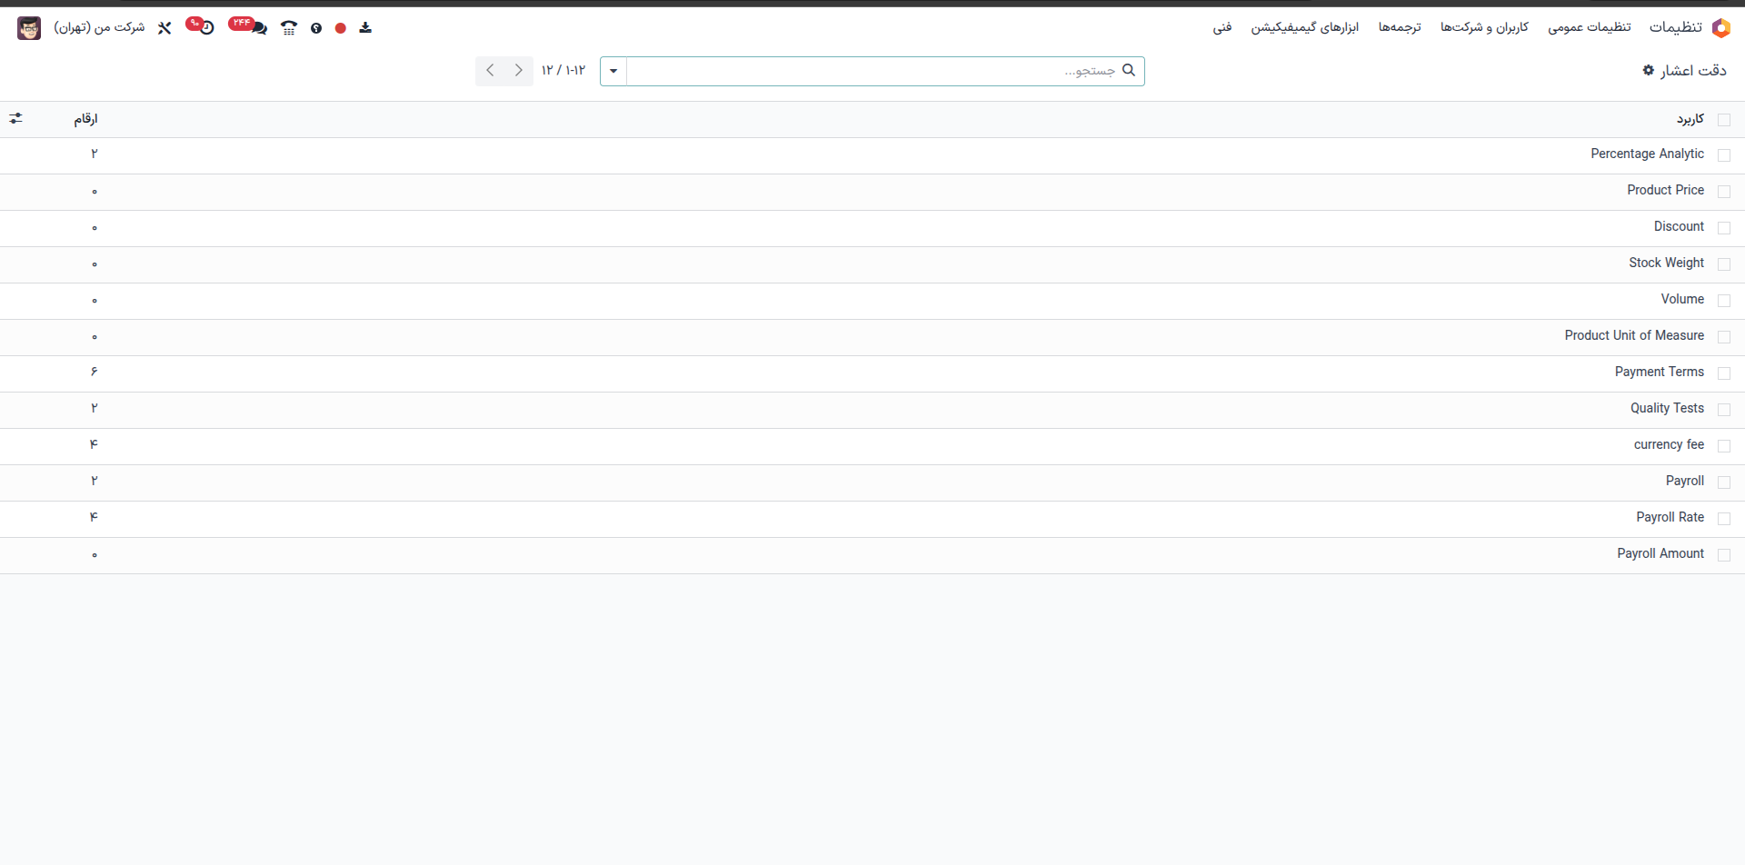Click the download icon in top bar
Screen dimensions: 1745x865
(365, 28)
